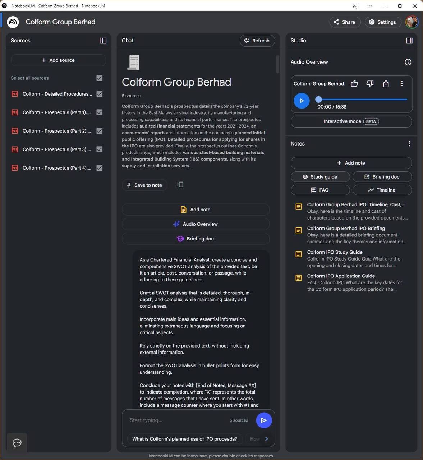Screen dimensions: 423x460
Task: Open the title bar three-dot menu
Action: coord(370,6)
